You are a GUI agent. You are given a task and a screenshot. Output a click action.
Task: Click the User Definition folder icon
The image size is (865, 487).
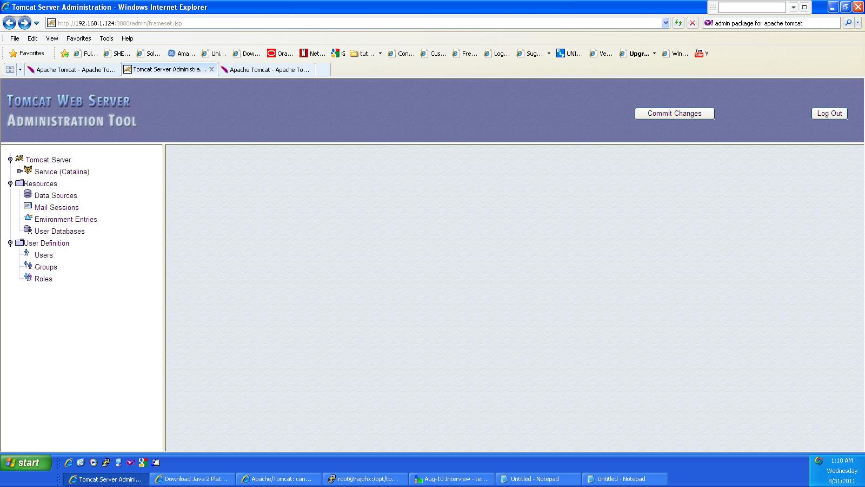[19, 242]
